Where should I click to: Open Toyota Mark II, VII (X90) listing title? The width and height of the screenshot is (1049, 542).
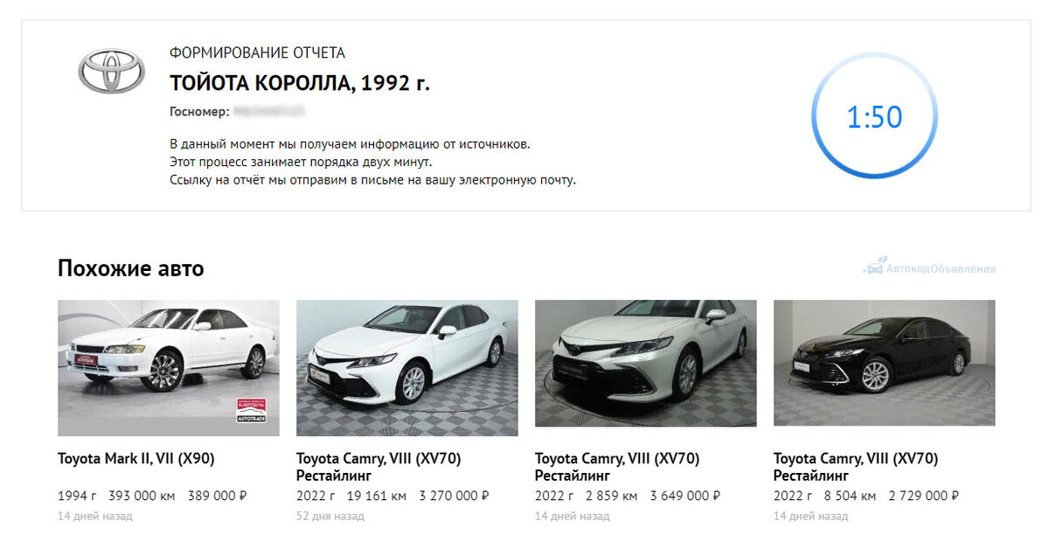pyautogui.click(x=136, y=458)
